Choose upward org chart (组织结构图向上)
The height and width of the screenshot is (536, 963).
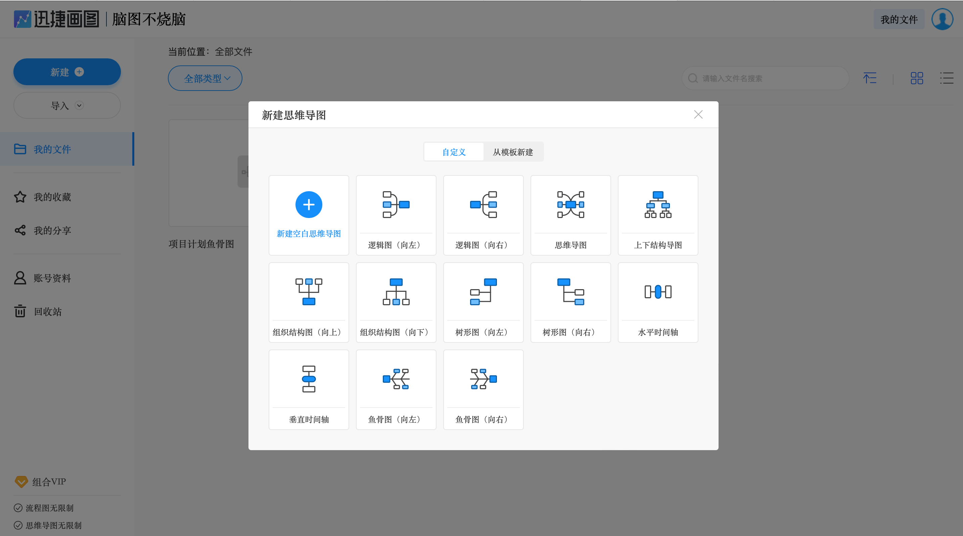309,302
